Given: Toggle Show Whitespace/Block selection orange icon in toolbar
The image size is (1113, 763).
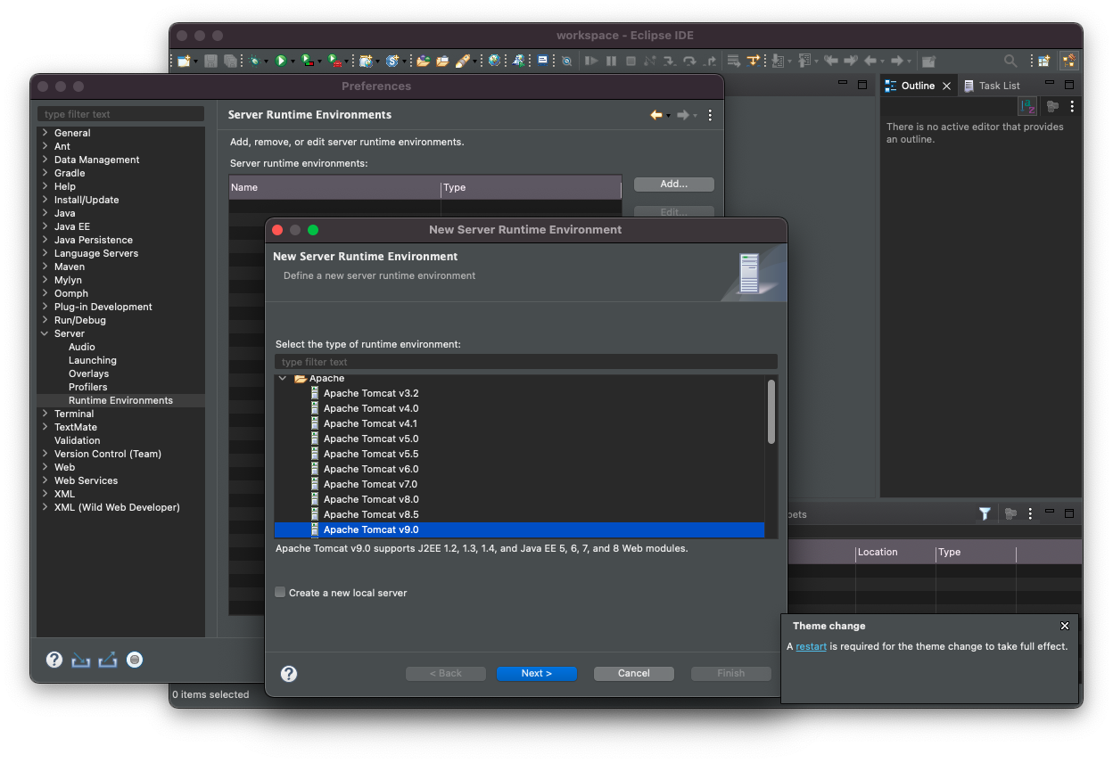Looking at the screenshot, I should [754, 61].
